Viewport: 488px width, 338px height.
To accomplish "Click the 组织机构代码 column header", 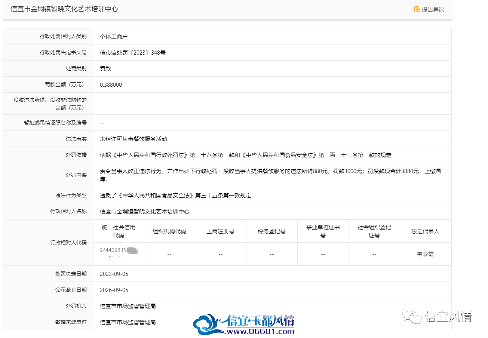I will coord(169,231).
